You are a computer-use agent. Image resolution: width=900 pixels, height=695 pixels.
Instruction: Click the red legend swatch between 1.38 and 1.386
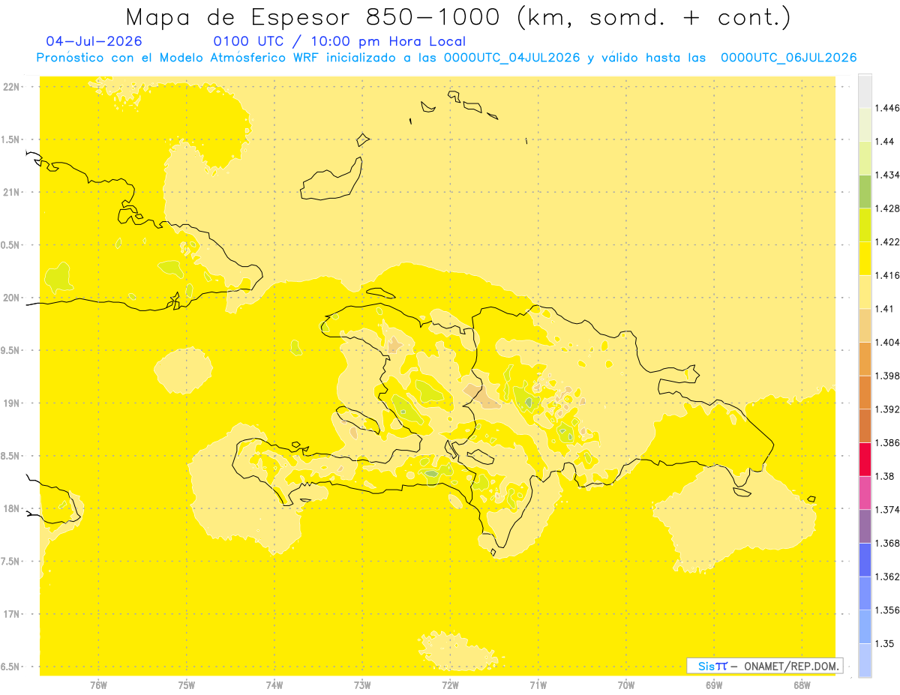click(x=865, y=459)
